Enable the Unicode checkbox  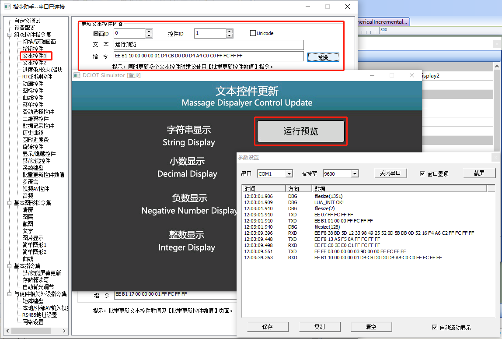coord(253,33)
